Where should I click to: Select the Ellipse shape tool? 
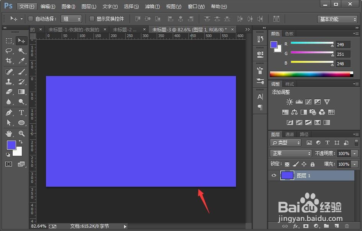click(21, 123)
